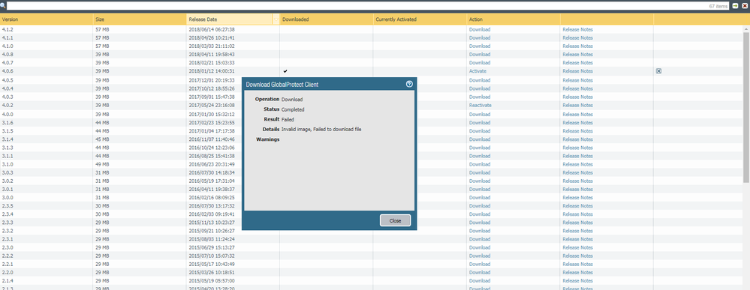Open Release Notes for version 4.1.2
750x290 pixels.
578,30
